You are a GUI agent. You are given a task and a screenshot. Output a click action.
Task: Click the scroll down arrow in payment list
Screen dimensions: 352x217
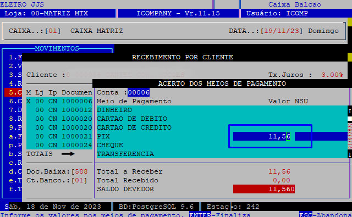point(350,154)
